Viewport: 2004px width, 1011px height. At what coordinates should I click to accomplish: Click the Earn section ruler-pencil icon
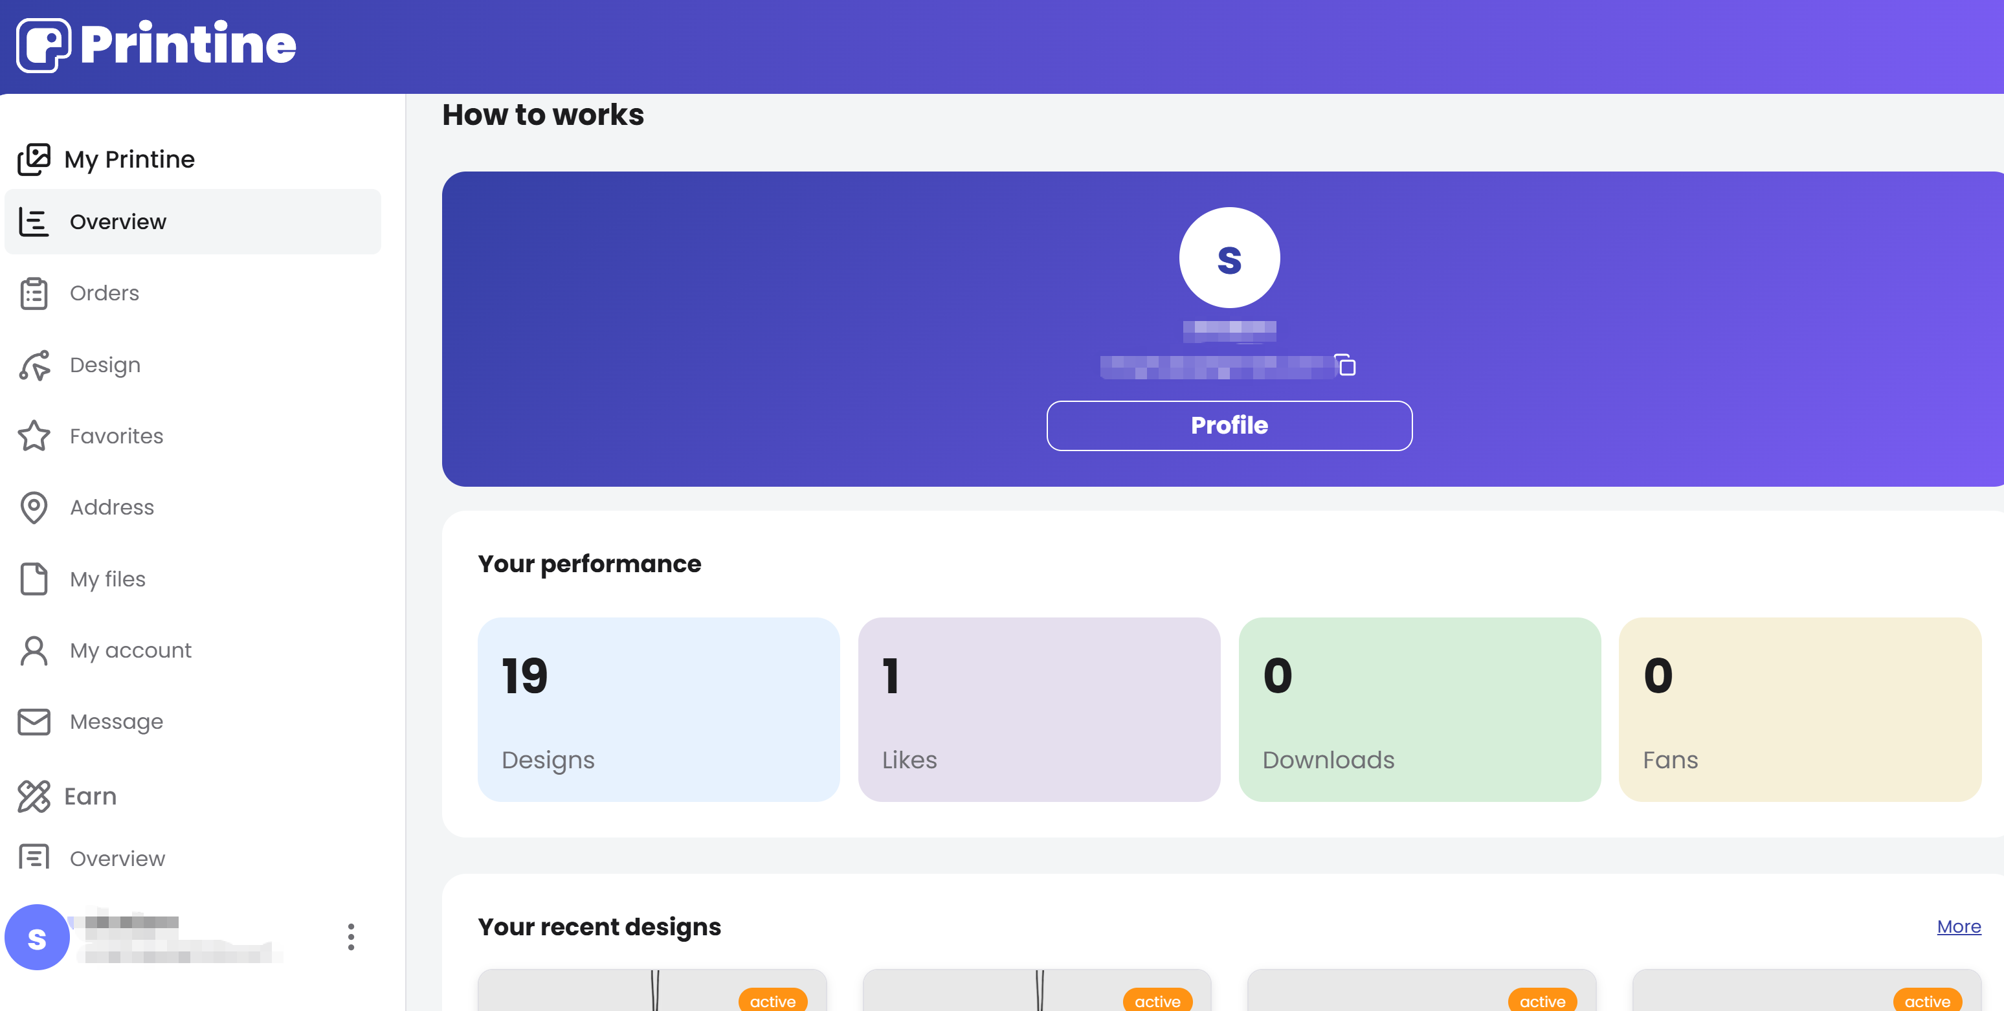(34, 796)
